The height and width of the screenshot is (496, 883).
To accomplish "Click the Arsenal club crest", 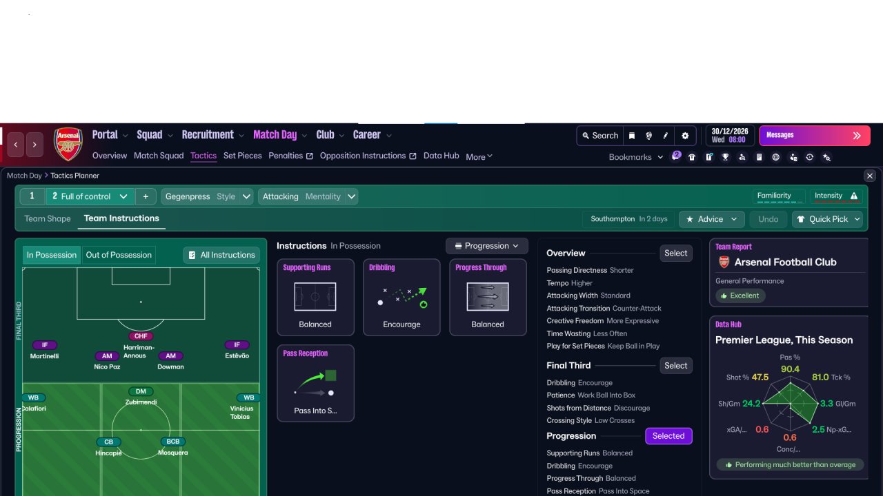I will (x=68, y=144).
